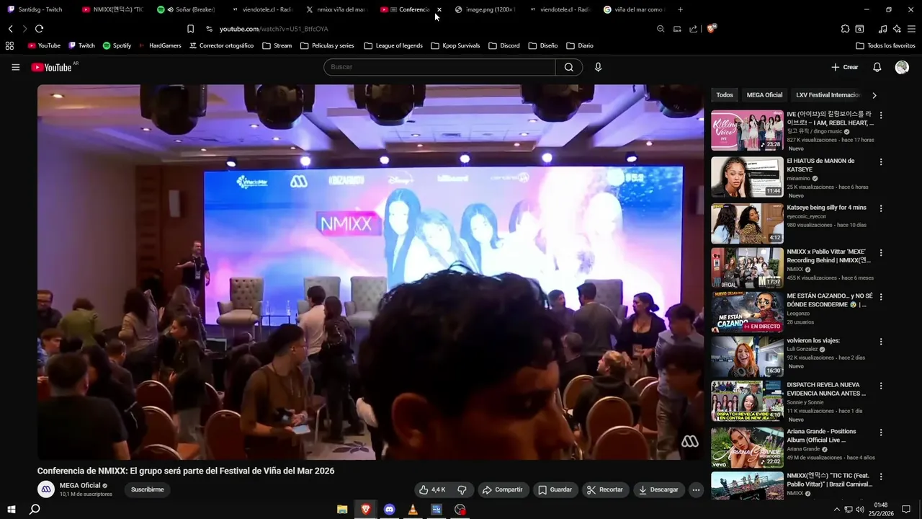The width and height of the screenshot is (922, 519).
Task: Open options for NMIXX x Pabllo Vittar MEXE video
Action: coord(880,253)
